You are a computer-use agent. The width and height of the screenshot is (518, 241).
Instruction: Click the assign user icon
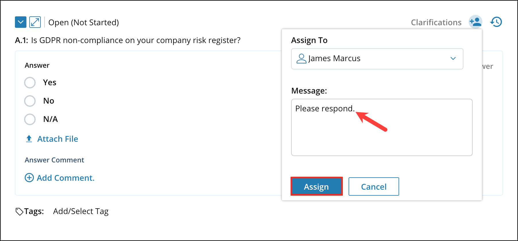point(475,22)
